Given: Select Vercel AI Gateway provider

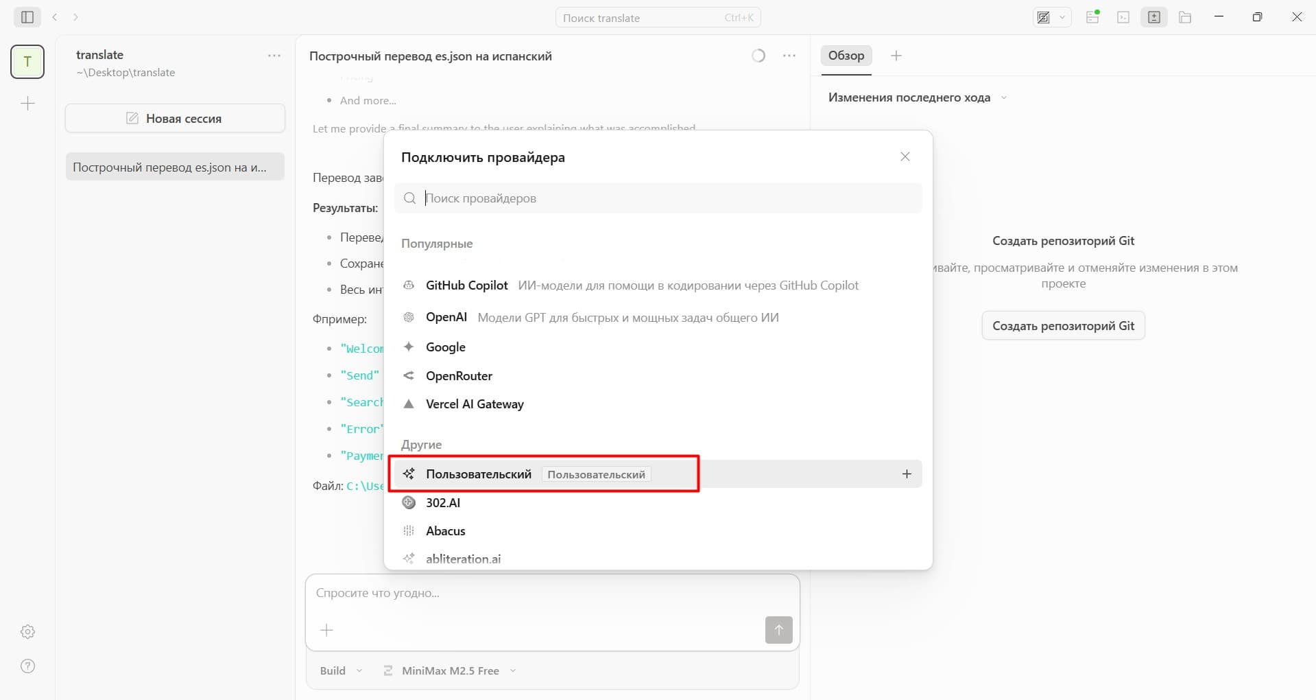Looking at the screenshot, I should click(x=658, y=404).
